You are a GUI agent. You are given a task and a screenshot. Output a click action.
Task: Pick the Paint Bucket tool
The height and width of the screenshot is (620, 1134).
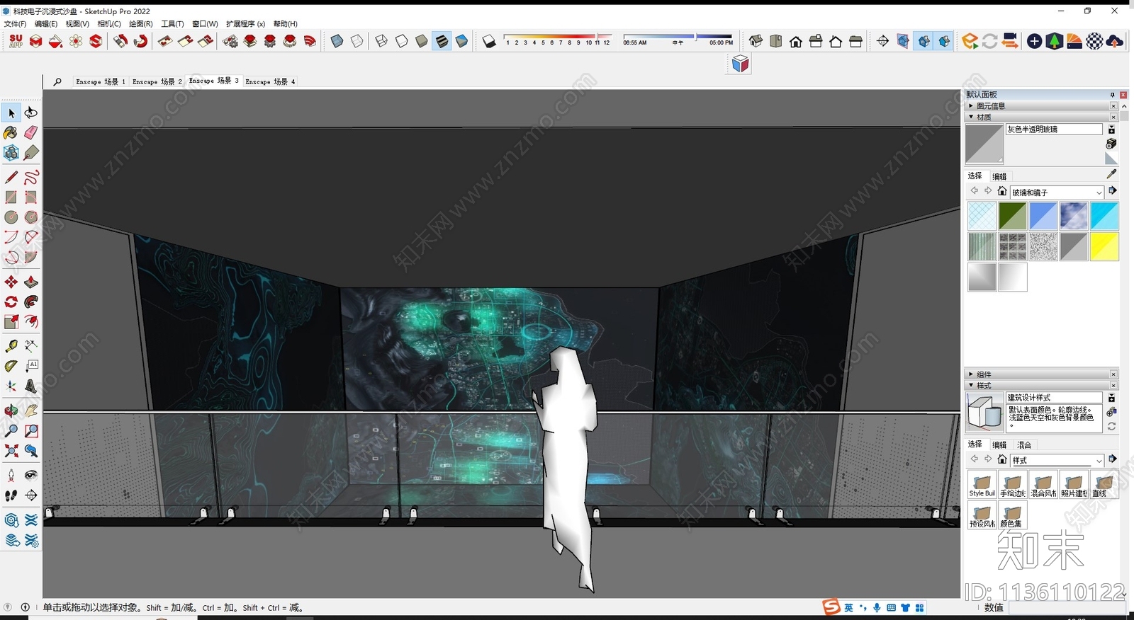coord(11,133)
